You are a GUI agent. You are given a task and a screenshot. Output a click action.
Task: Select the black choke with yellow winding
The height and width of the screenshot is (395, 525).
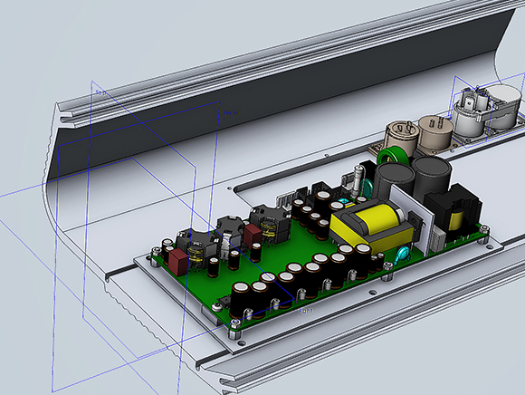click(454, 211)
